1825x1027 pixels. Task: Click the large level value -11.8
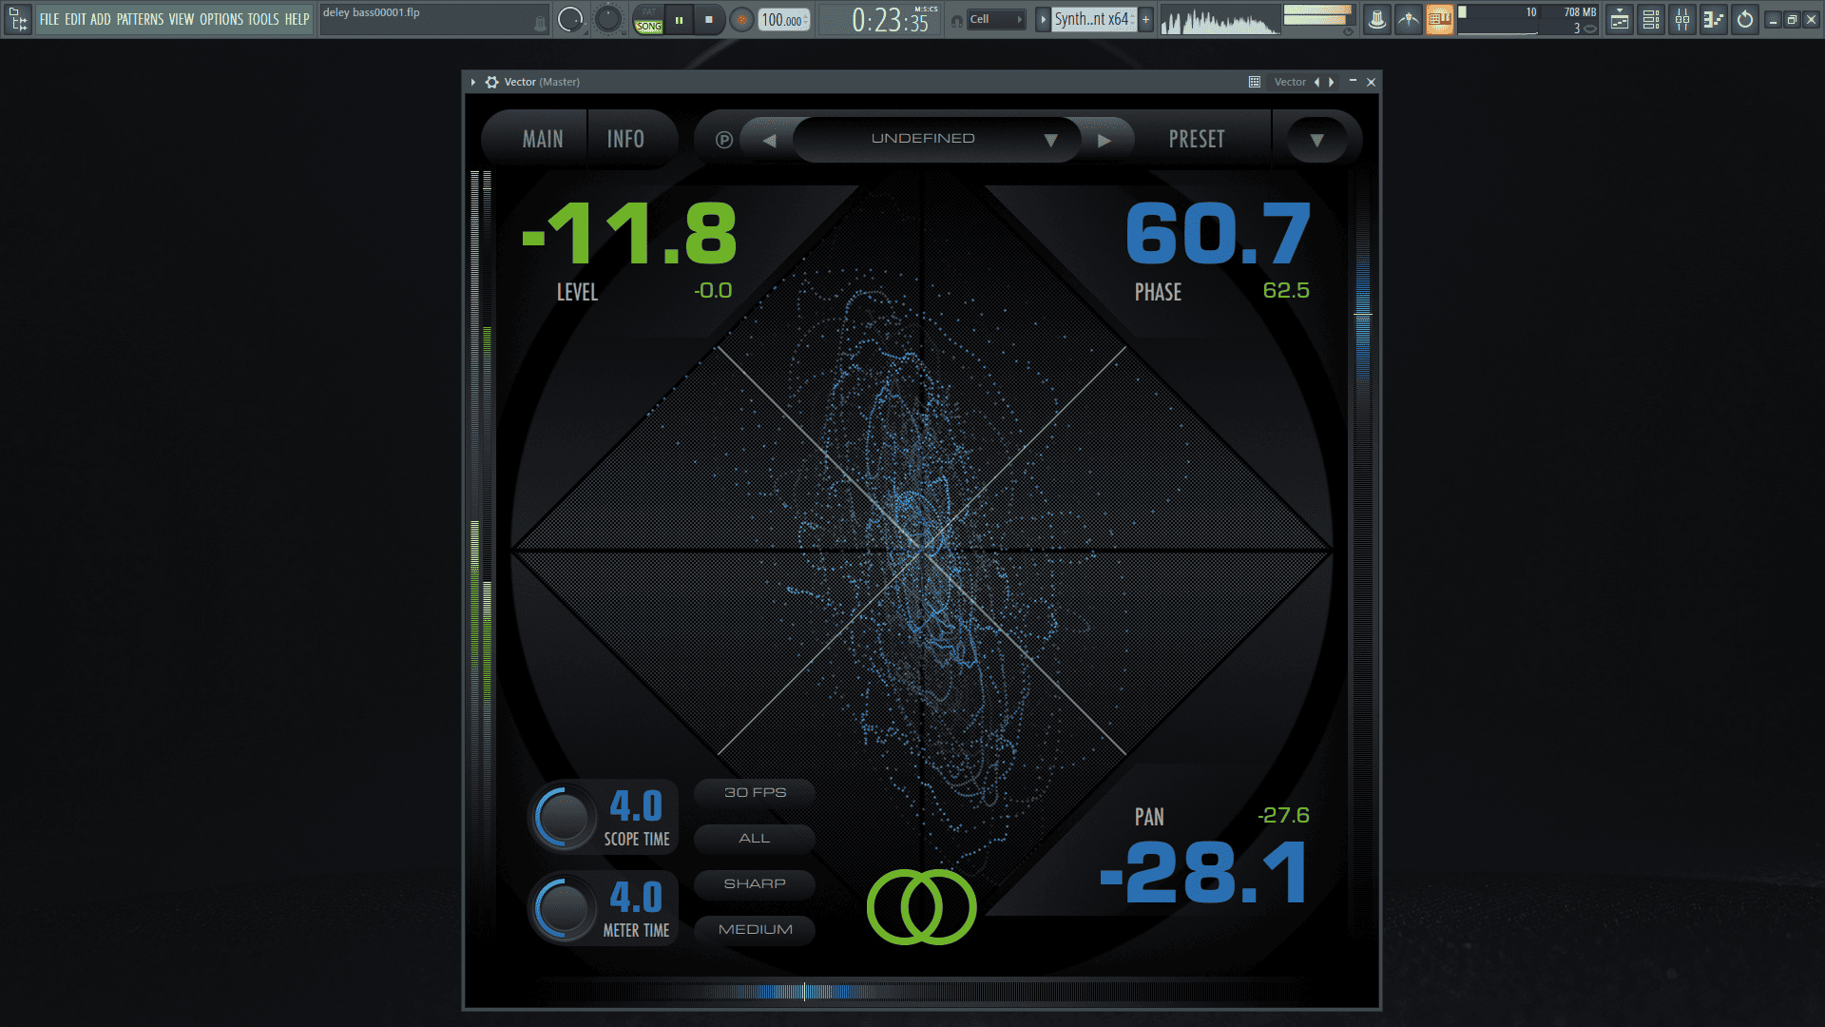[x=630, y=234]
